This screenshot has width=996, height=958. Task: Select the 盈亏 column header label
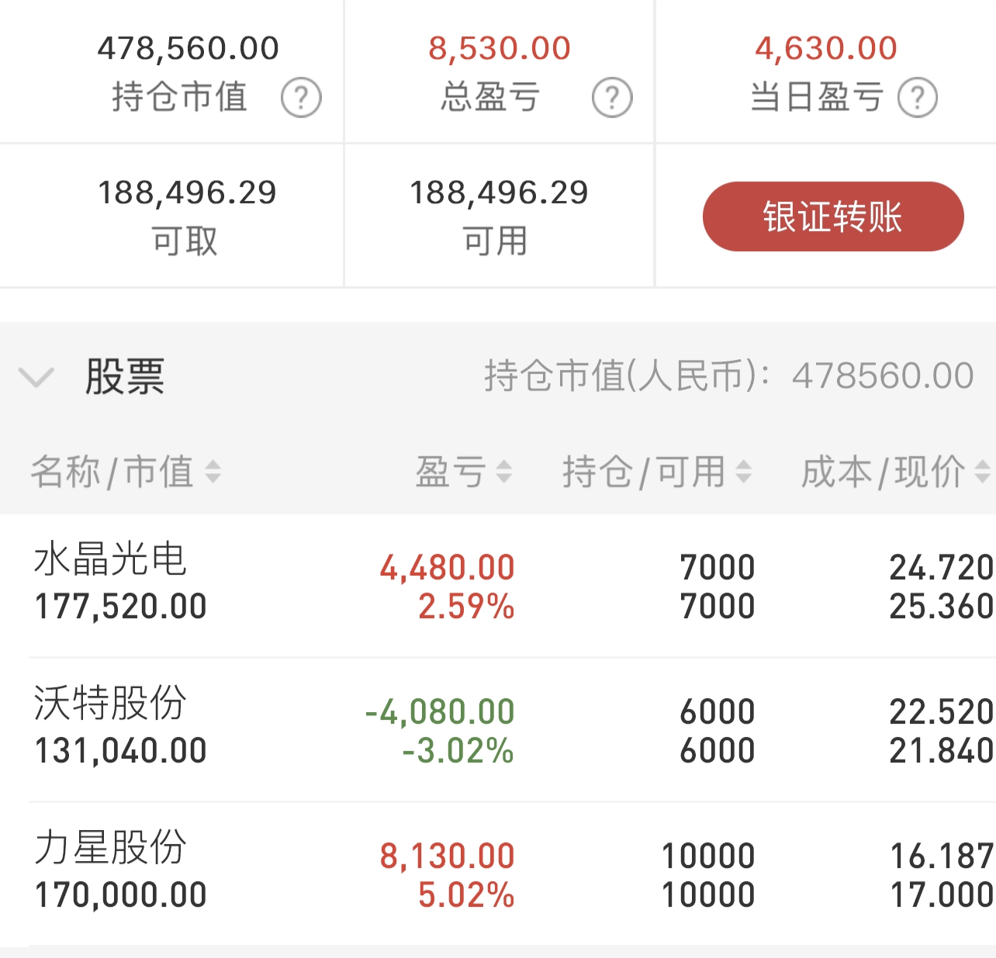(451, 471)
